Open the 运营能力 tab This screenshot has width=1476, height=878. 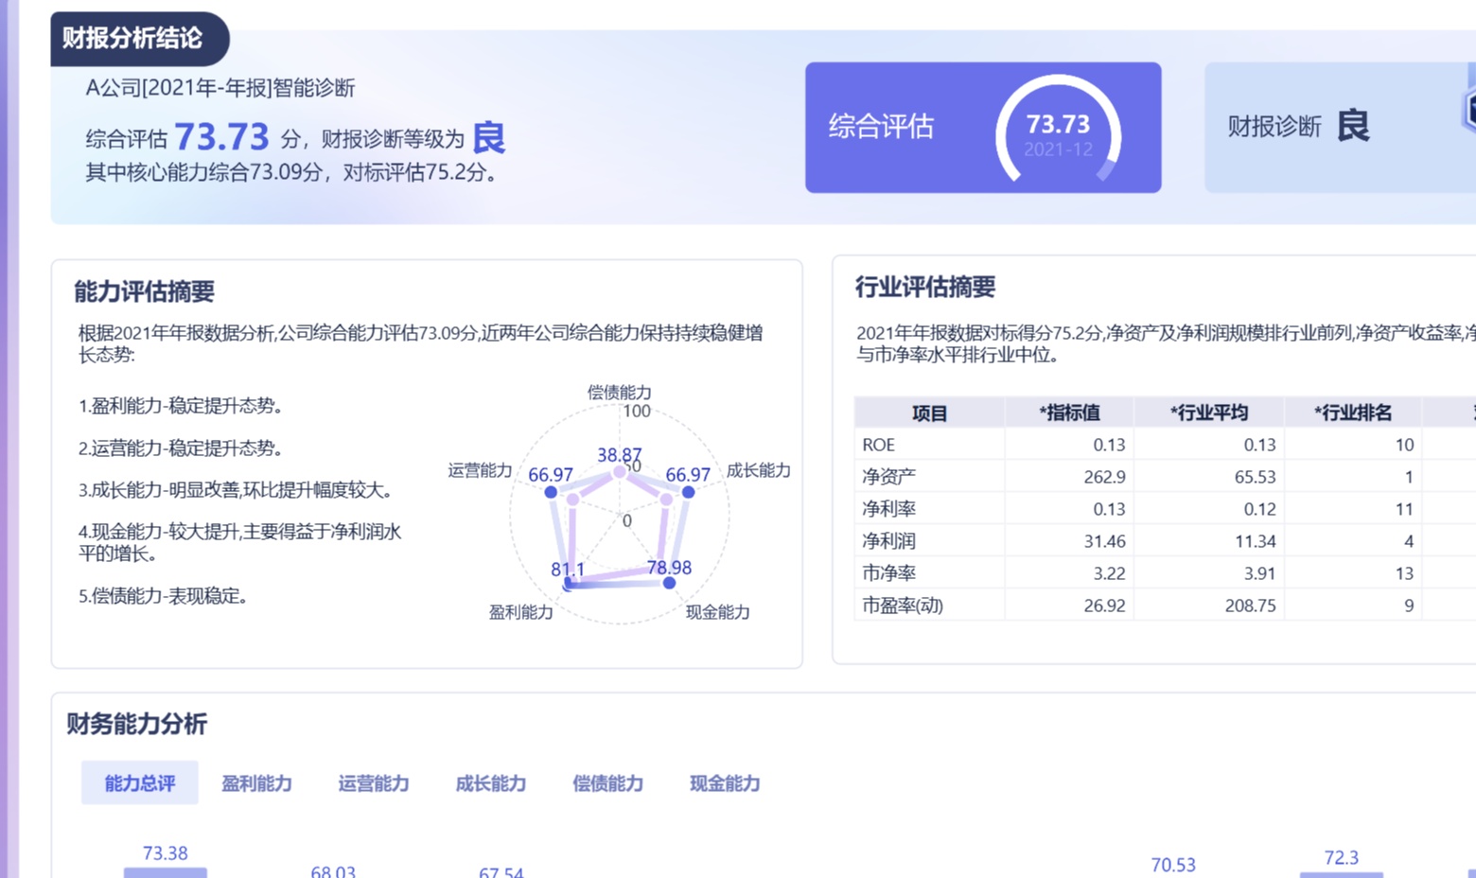(x=374, y=783)
